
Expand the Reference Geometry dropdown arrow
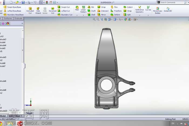coord(140,15)
